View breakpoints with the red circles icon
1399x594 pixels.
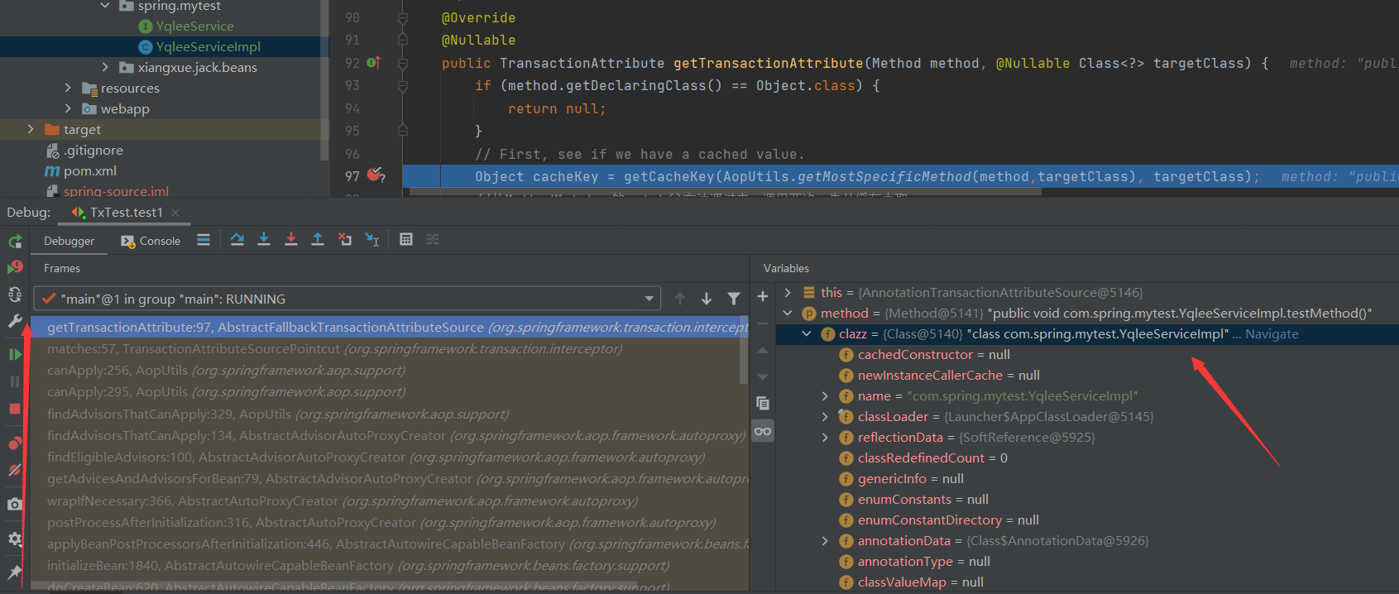pyautogui.click(x=15, y=443)
